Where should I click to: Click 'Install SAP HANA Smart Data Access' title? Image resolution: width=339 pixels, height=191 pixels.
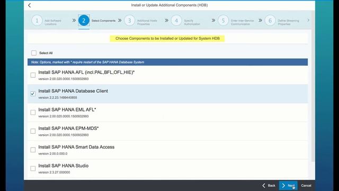coord(76,147)
